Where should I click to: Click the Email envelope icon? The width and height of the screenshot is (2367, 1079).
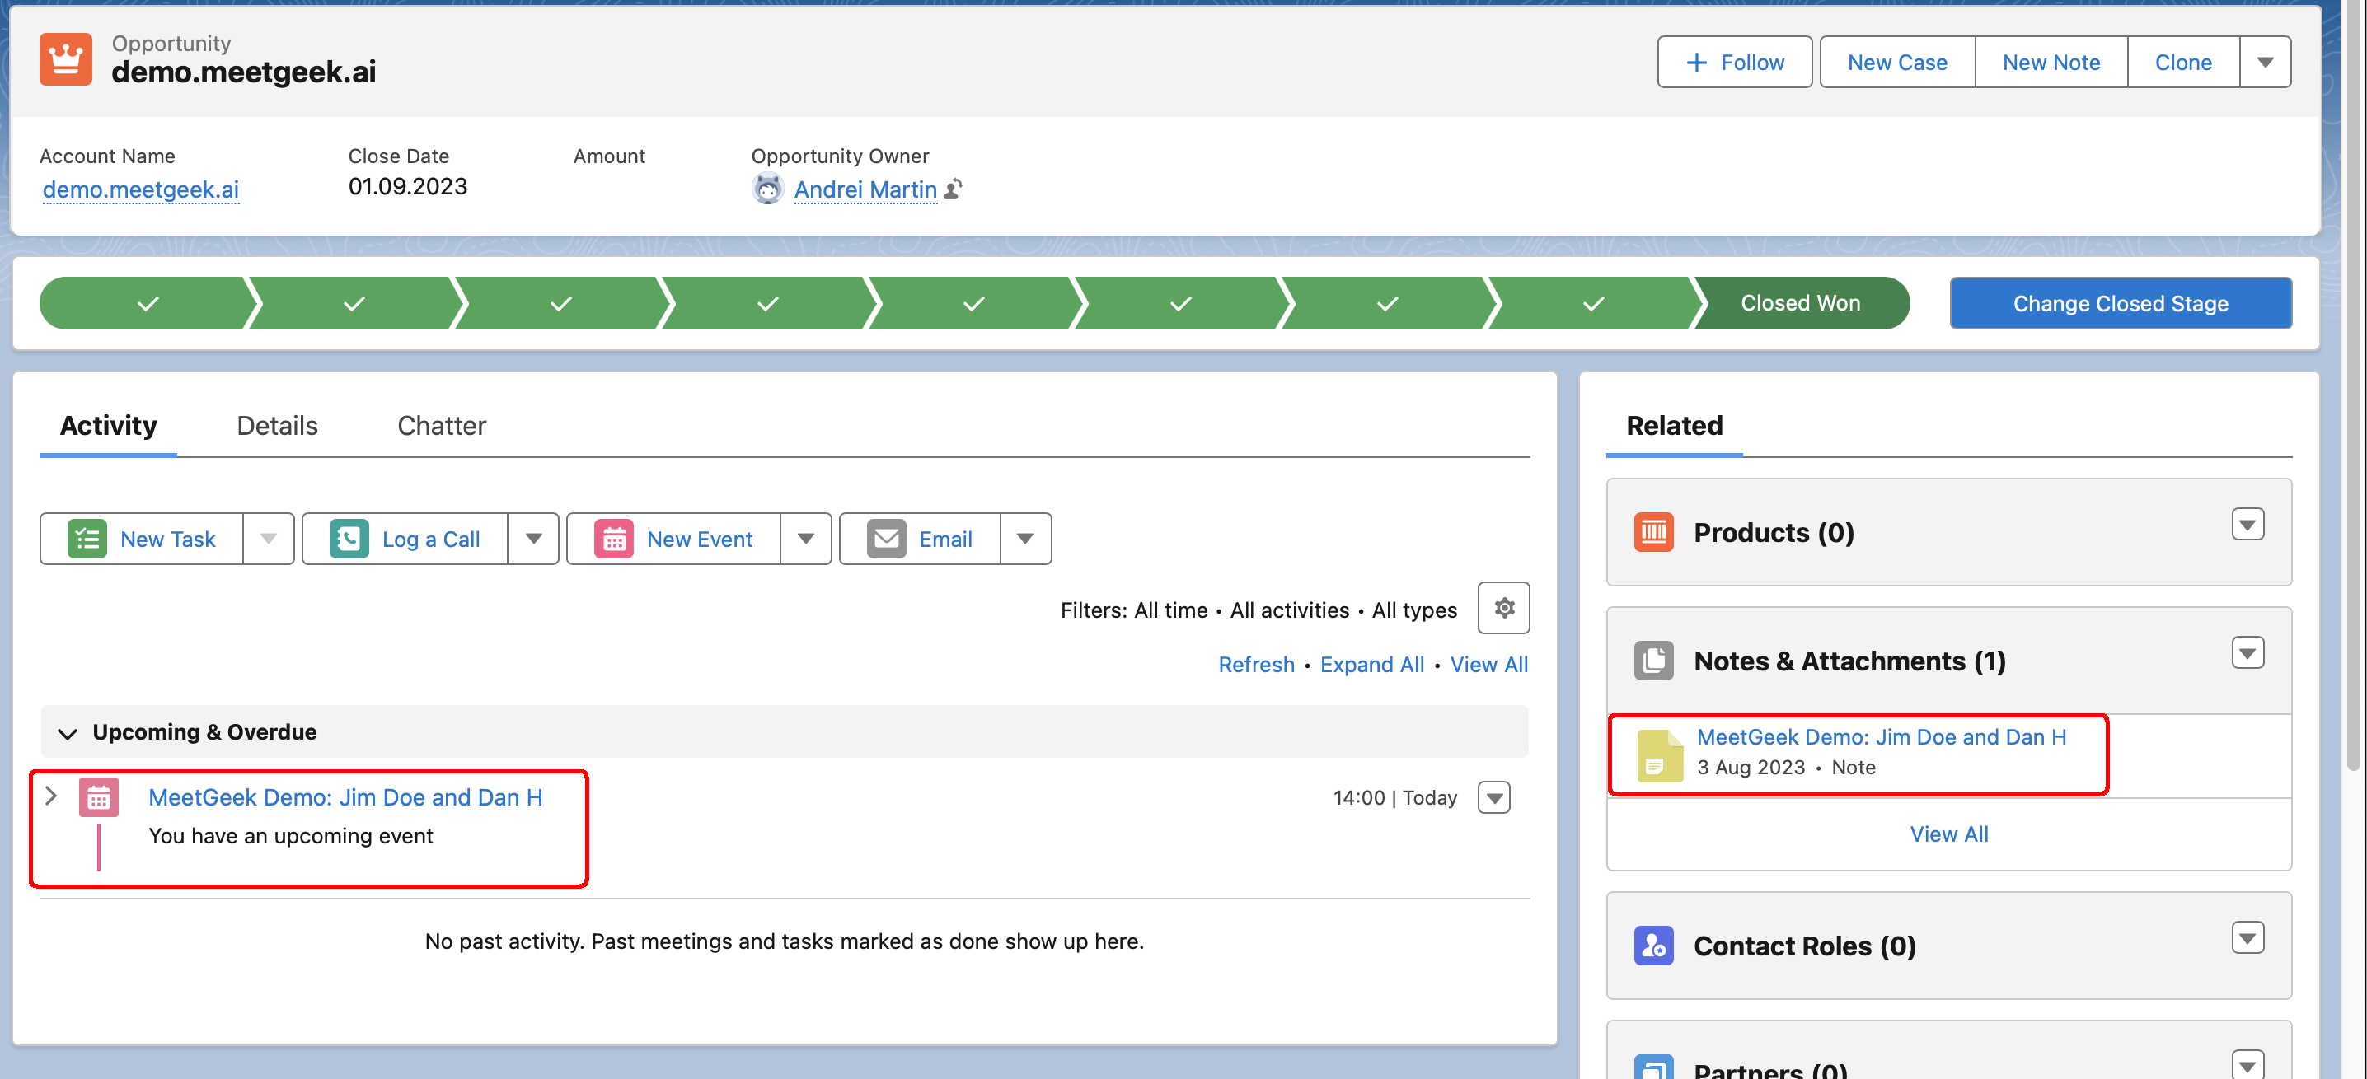coord(886,539)
